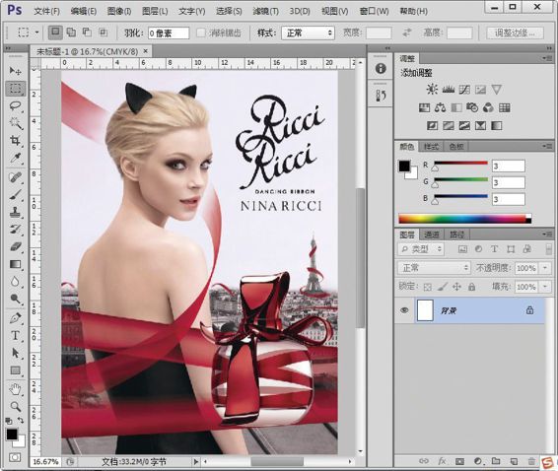
Task: Select the Hand tool
Action: [x=15, y=389]
